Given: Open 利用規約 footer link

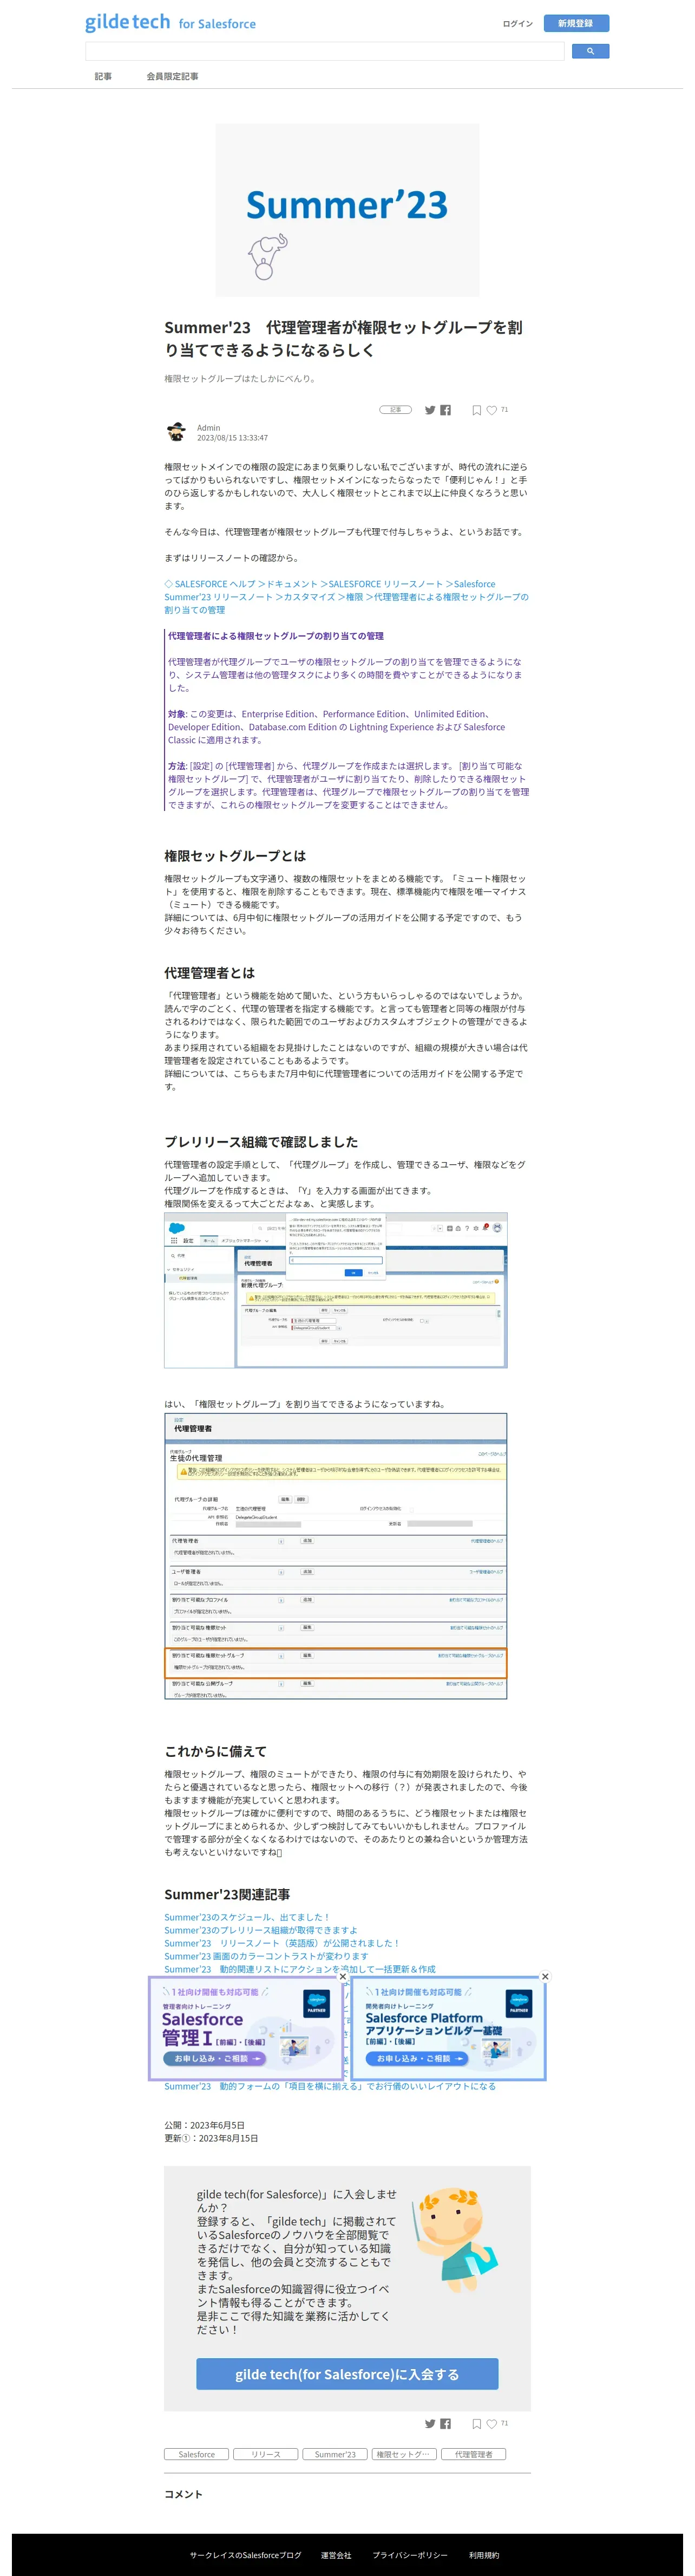Looking at the screenshot, I should [484, 2555].
